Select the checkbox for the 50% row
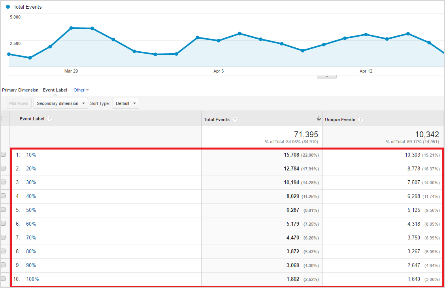Screen dimensions: 445x288 [x=4, y=210]
